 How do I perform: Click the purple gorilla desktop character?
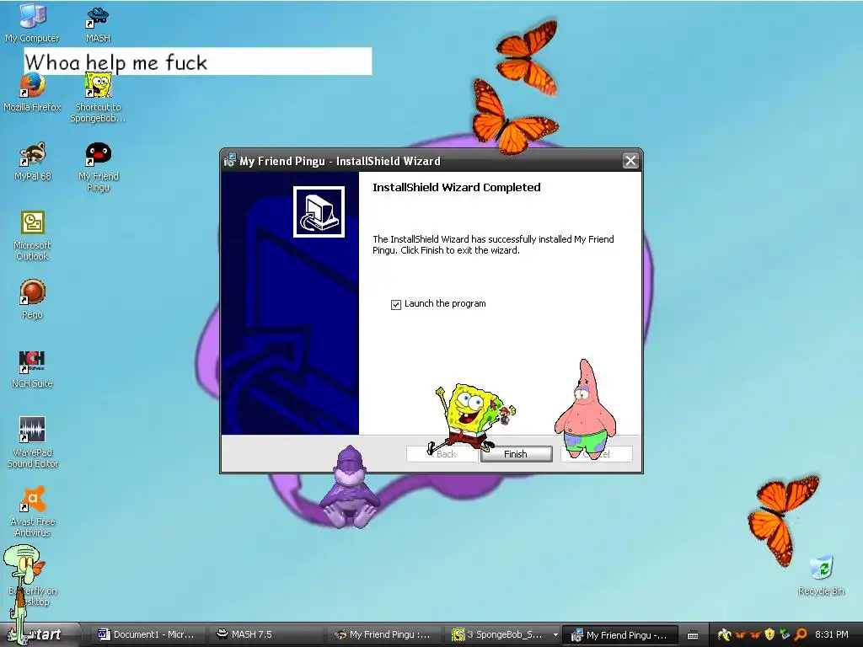(x=350, y=488)
